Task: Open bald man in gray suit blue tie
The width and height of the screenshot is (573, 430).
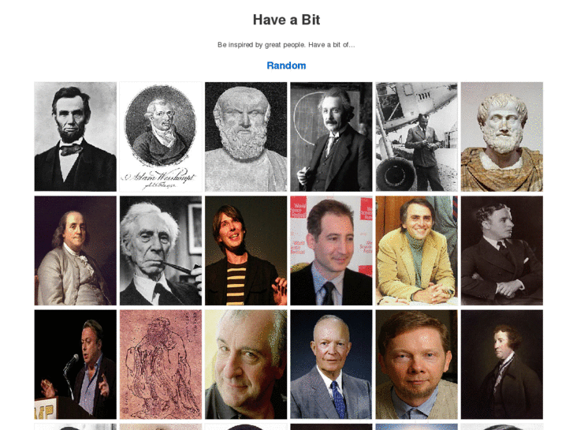Action: [331, 365]
